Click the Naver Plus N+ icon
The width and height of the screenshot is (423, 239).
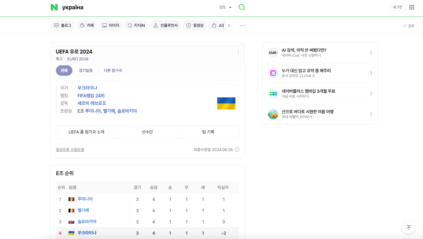tap(273, 94)
